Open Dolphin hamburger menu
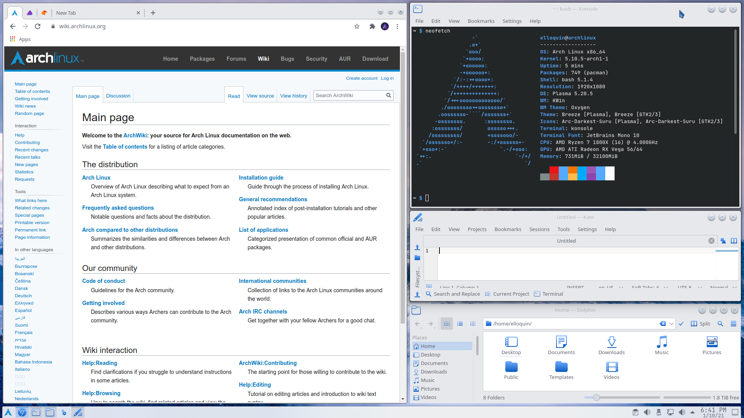Image resolution: width=744 pixels, height=418 pixels. coord(733,324)
